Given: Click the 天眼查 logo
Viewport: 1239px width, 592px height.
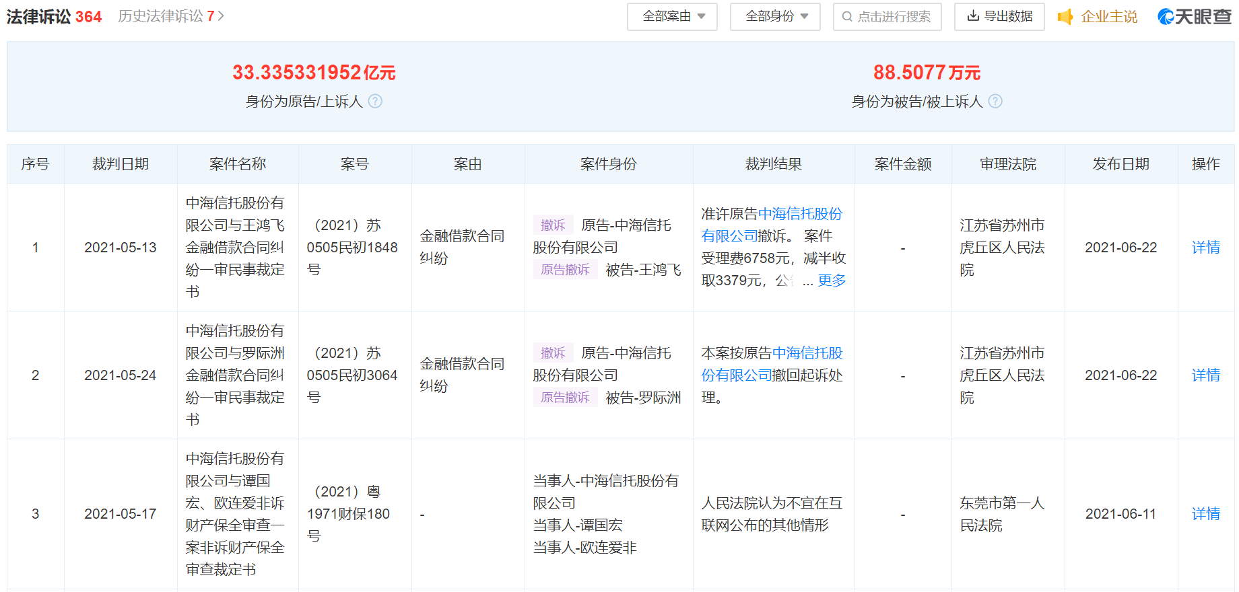Looking at the screenshot, I should (x=1195, y=17).
